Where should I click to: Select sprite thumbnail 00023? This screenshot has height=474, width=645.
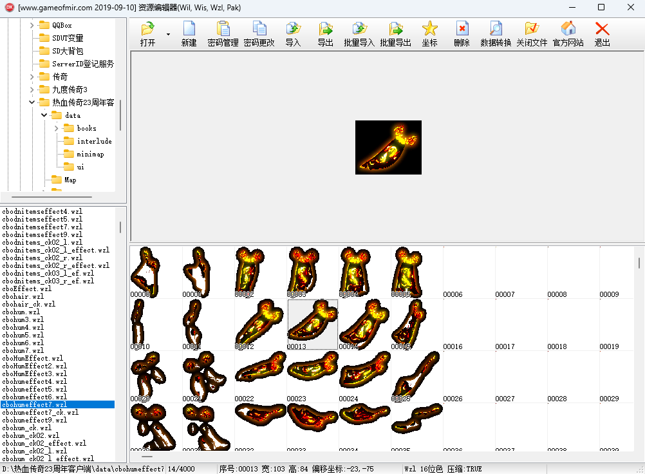coord(312,377)
